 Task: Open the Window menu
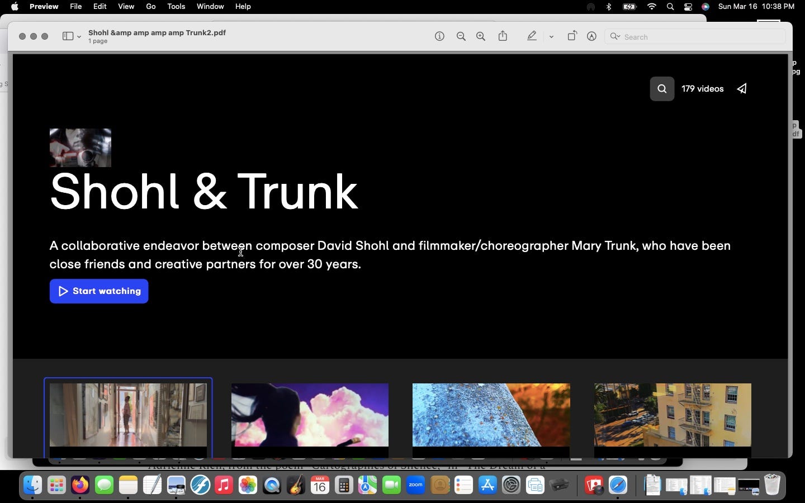(210, 7)
